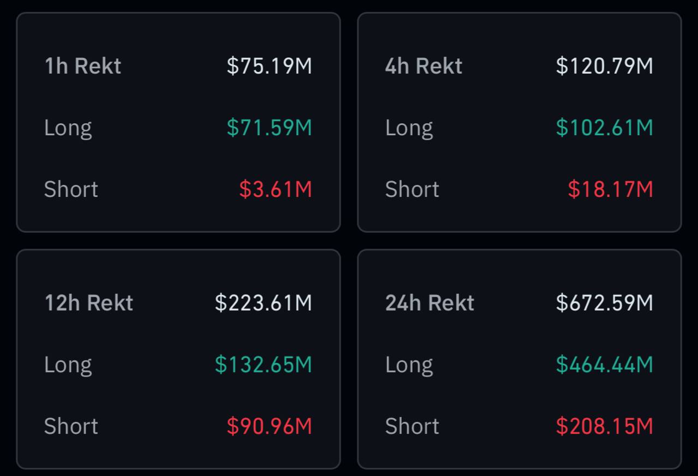Click the 24h Short value $208.15M
Image resolution: width=698 pixels, height=476 pixels.
[604, 426]
